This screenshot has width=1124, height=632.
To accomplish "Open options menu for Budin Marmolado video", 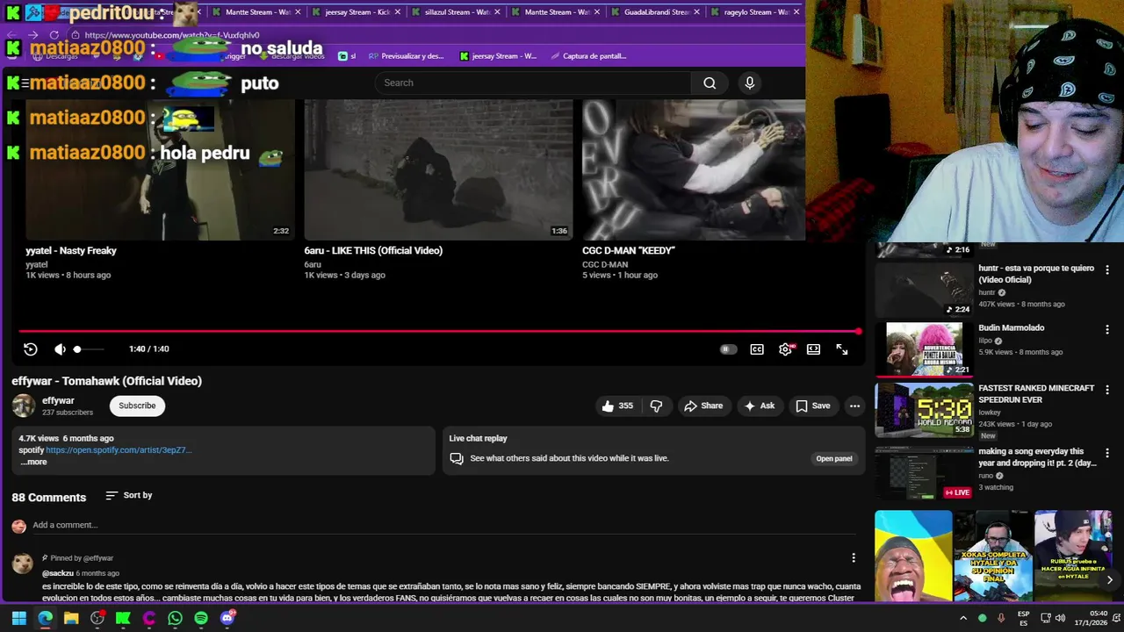I will (1107, 330).
